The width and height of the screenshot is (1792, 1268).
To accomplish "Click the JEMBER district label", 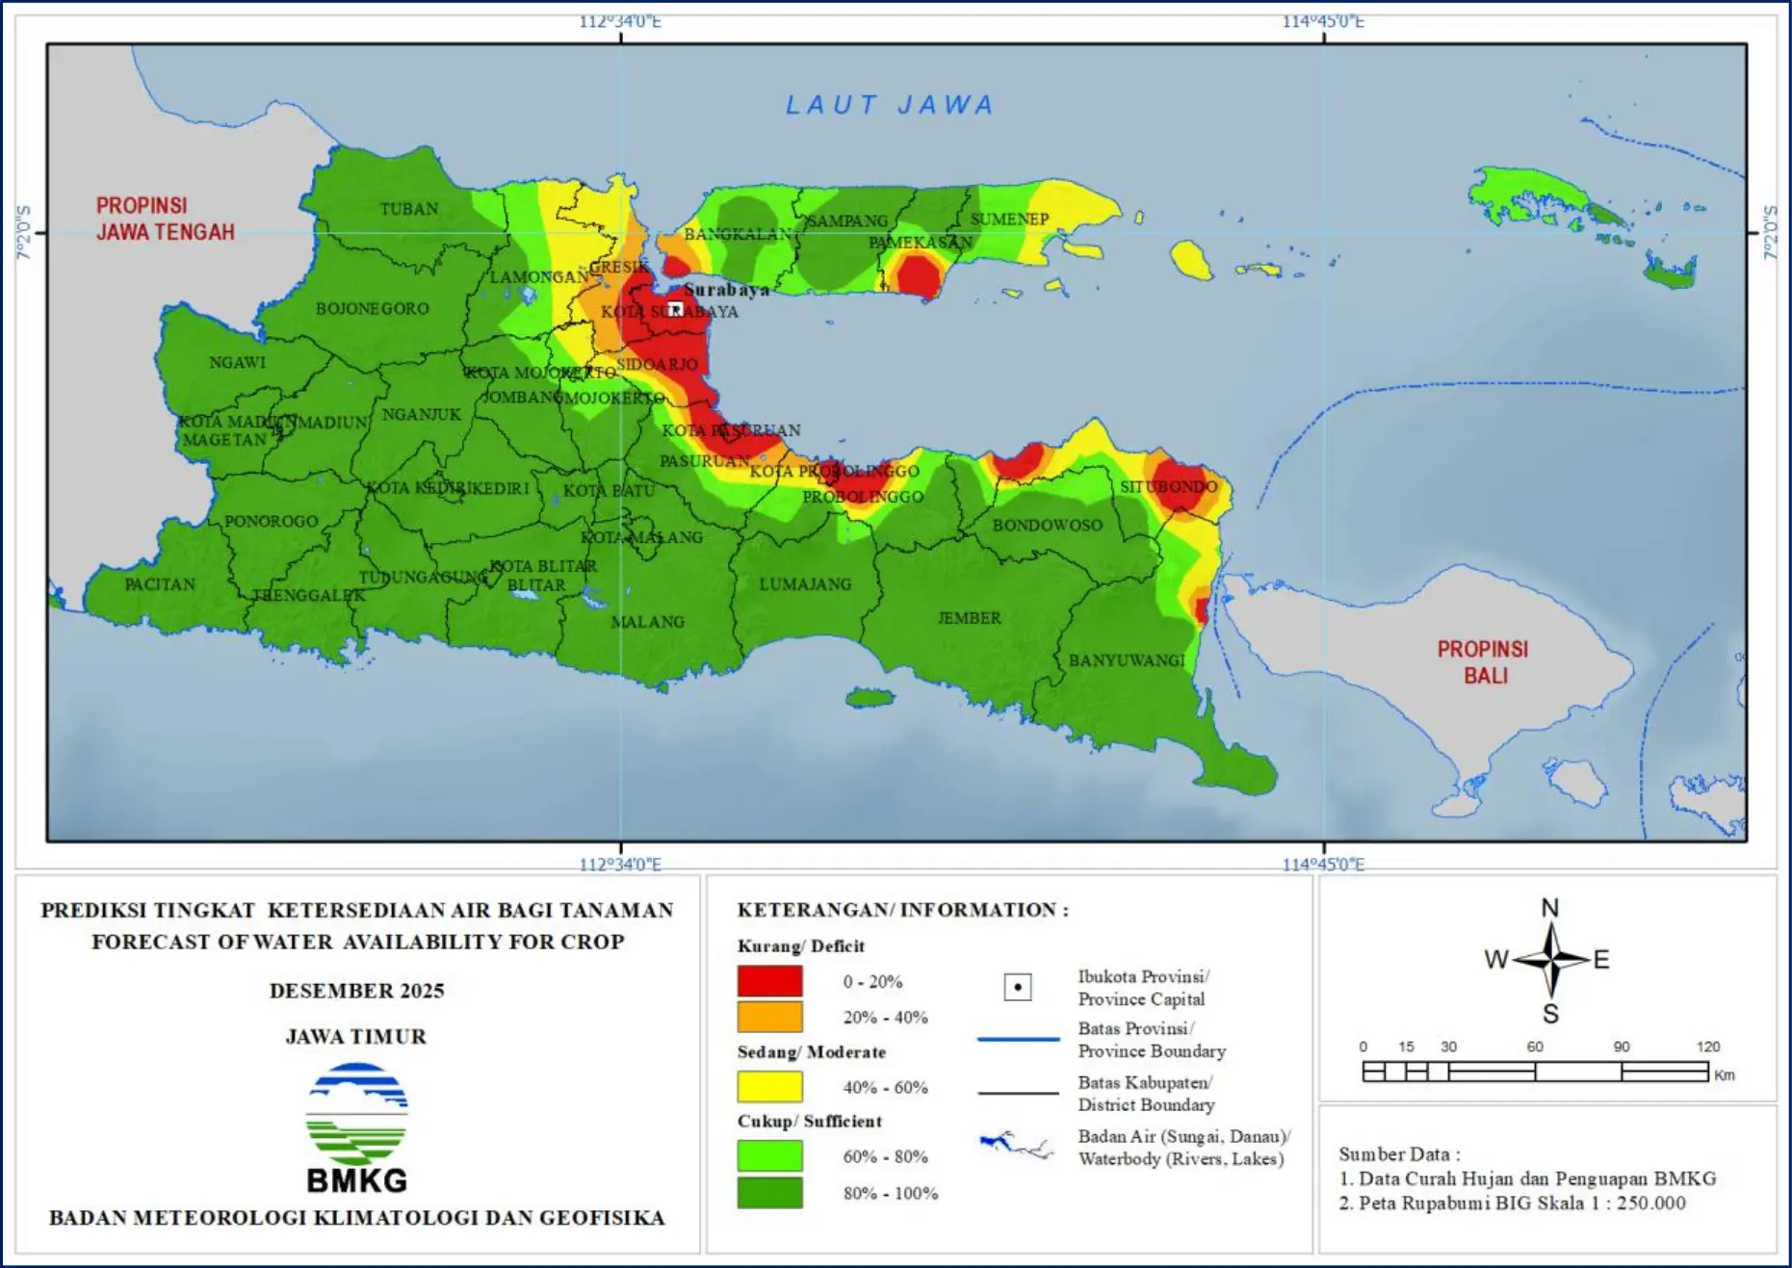I will [x=970, y=618].
